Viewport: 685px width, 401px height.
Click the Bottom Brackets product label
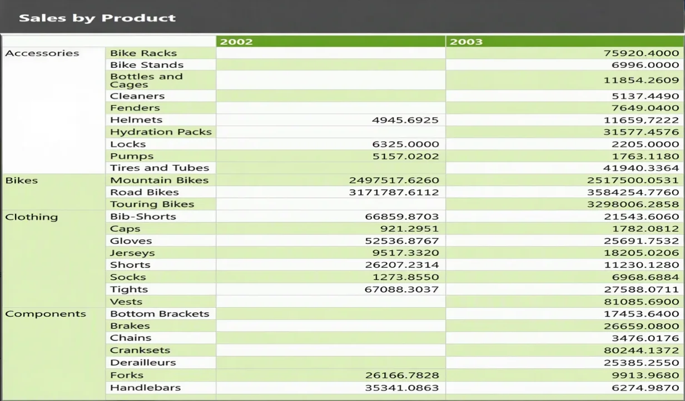pos(160,314)
